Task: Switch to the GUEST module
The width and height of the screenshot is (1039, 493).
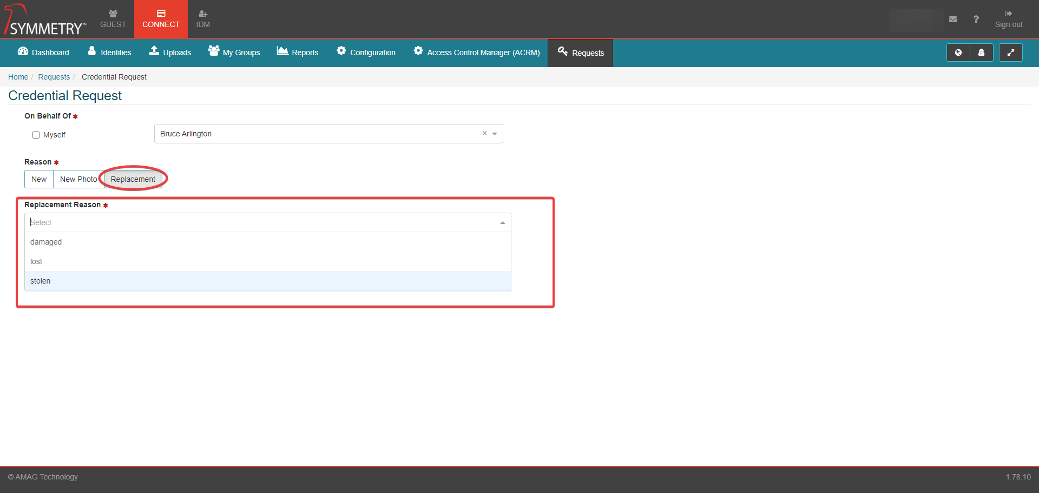Action: [x=113, y=19]
